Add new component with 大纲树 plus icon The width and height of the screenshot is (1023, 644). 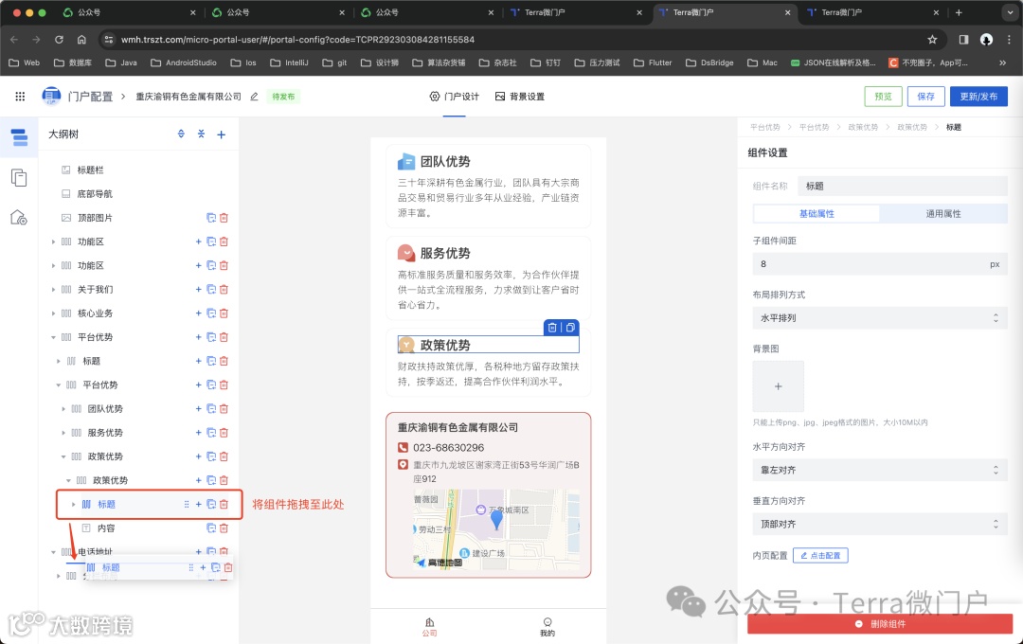click(x=221, y=134)
